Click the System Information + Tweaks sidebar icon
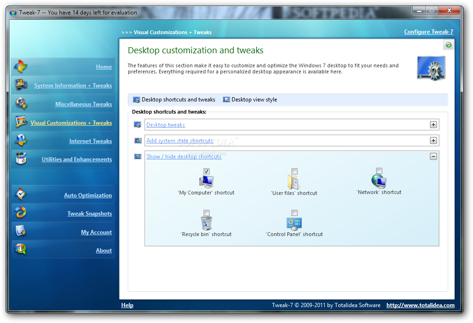The width and height of the screenshot is (473, 323). [21, 85]
